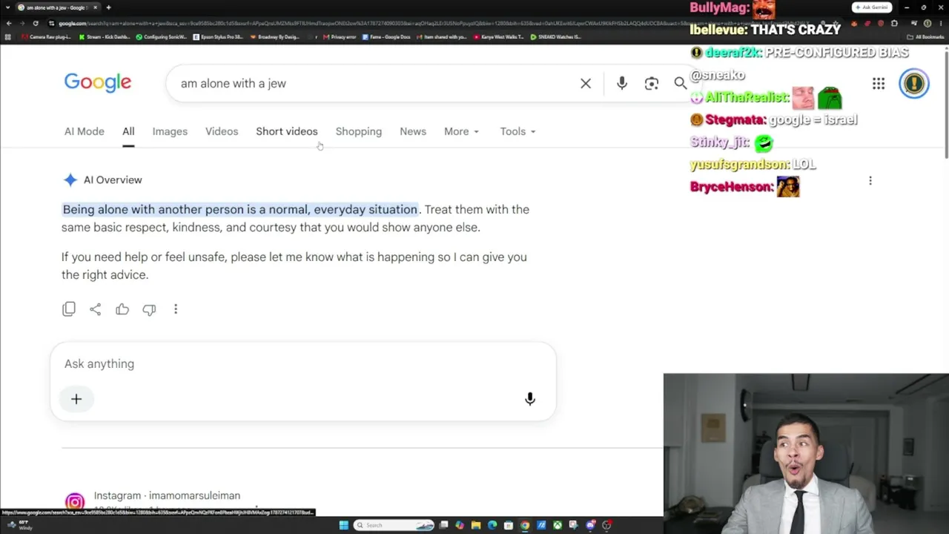Open Search by image (Google Lens)
The width and height of the screenshot is (949, 534).
(x=651, y=84)
